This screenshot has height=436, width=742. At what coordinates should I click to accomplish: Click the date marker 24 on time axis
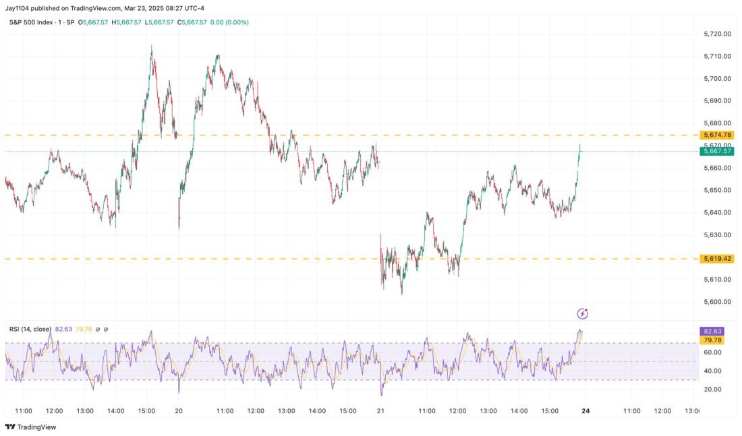click(x=584, y=410)
